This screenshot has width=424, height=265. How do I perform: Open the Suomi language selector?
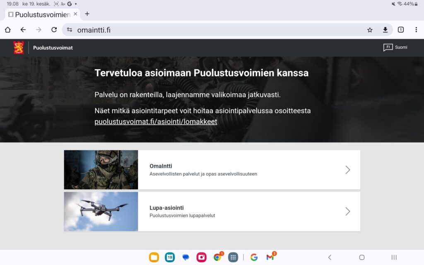pos(395,48)
